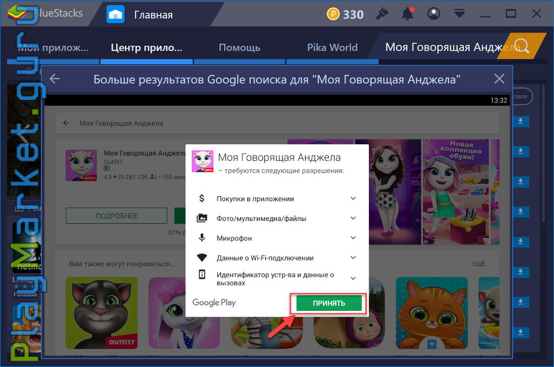
Task: Click the Фото/мультимедиа/файлы icon
Action: click(x=202, y=218)
